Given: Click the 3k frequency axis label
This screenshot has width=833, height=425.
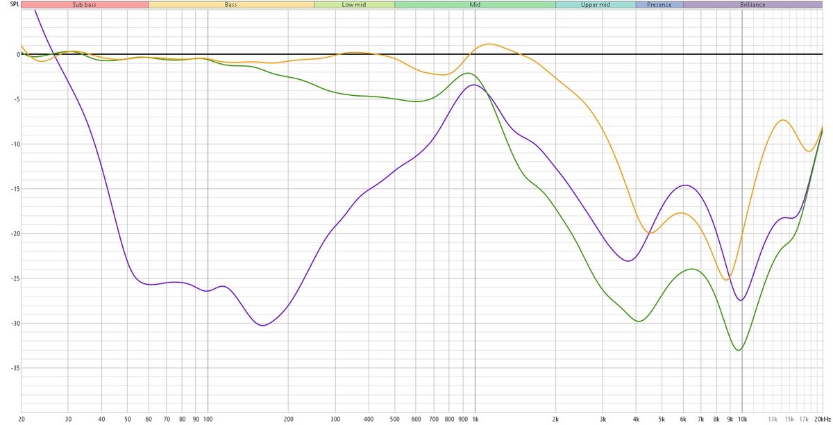Looking at the screenshot, I should click(x=603, y=419).
